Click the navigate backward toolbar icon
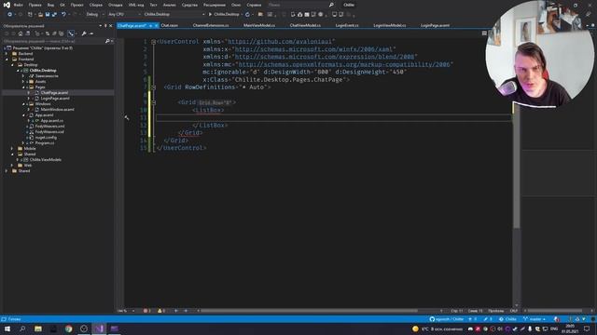 tap(10, 15)
